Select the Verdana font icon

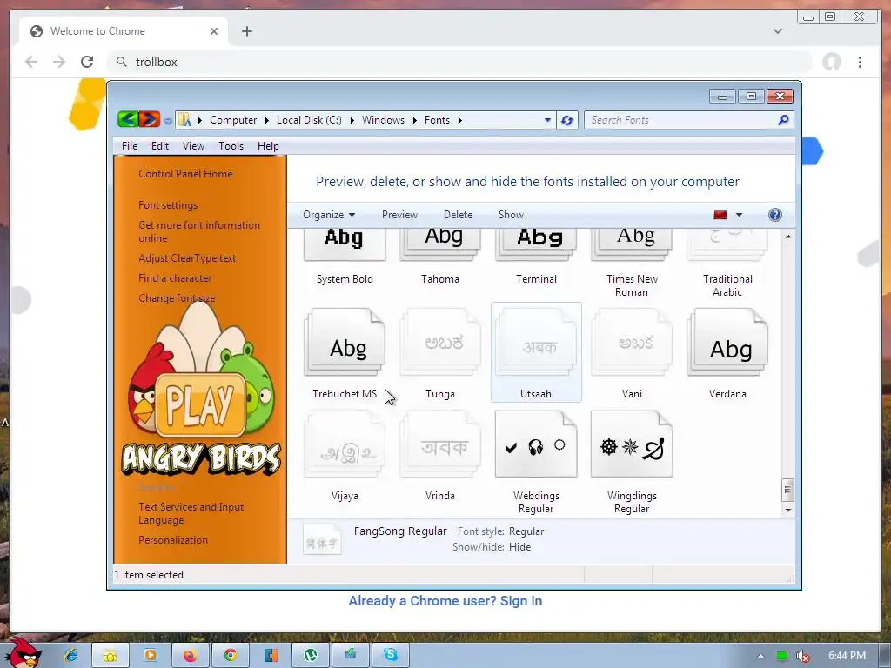tap(727, 343)
